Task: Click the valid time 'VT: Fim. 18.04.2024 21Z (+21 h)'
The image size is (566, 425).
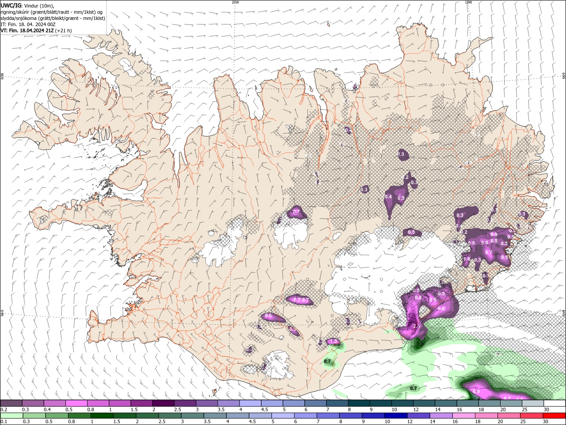Action: [36, 31]
